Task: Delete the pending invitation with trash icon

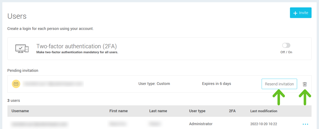Action: click(x=304, y=84)
